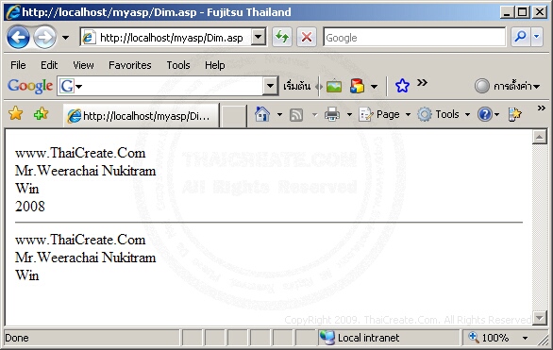Open dropdown next to colored cubes icon

coord(375,87)
